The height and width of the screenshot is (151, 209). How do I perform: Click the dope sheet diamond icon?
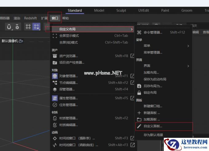(x=55, y=138)
